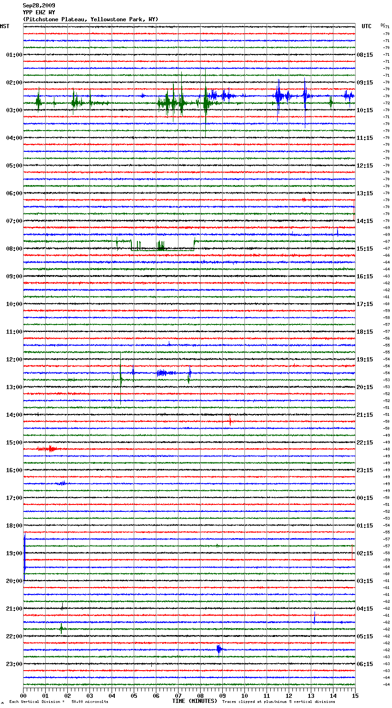Click the 09:15 UTC time label
392x708 pixels.
(x=365, y=83)
